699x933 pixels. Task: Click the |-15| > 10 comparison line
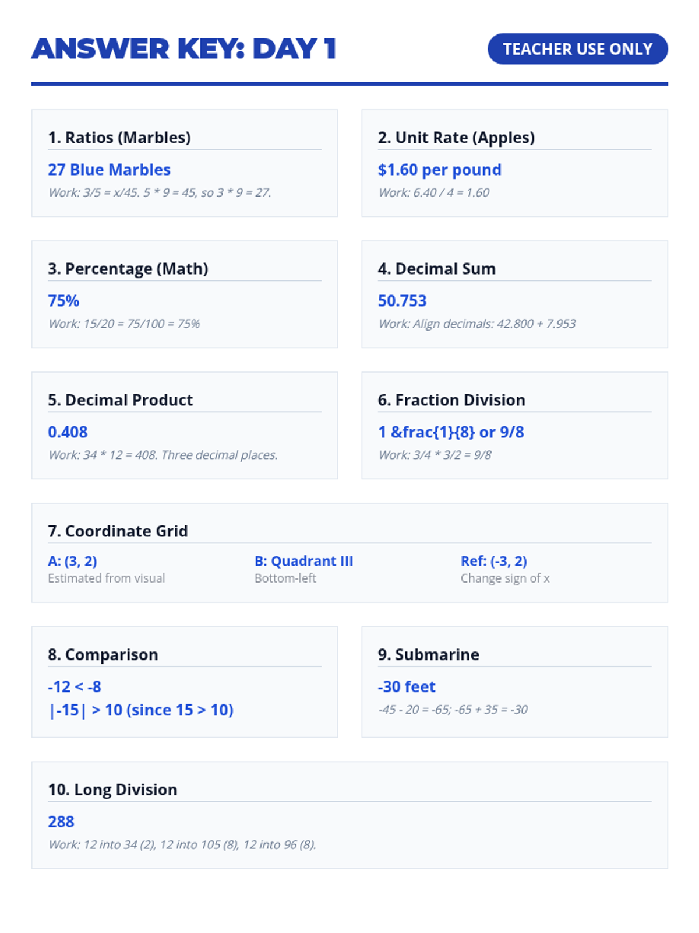[x=141, y=710]
